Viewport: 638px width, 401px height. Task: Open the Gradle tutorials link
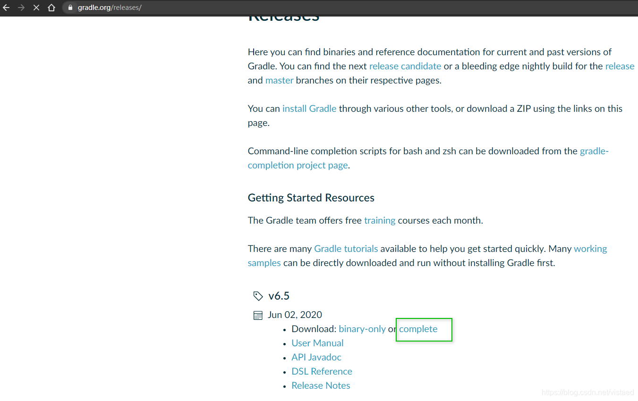346,249
